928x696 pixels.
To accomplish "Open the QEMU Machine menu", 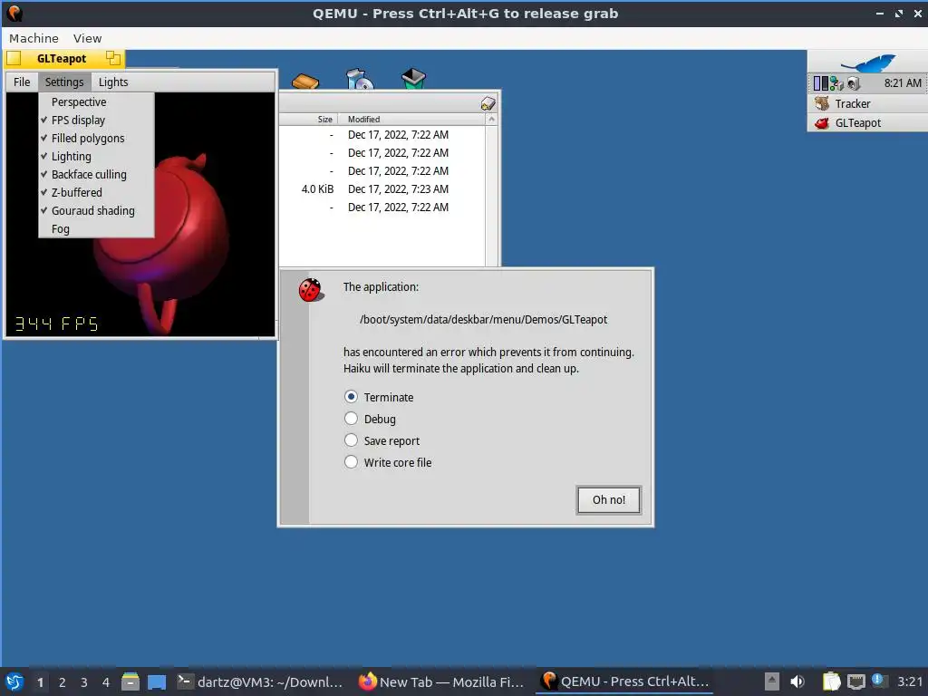I will 34,38.
